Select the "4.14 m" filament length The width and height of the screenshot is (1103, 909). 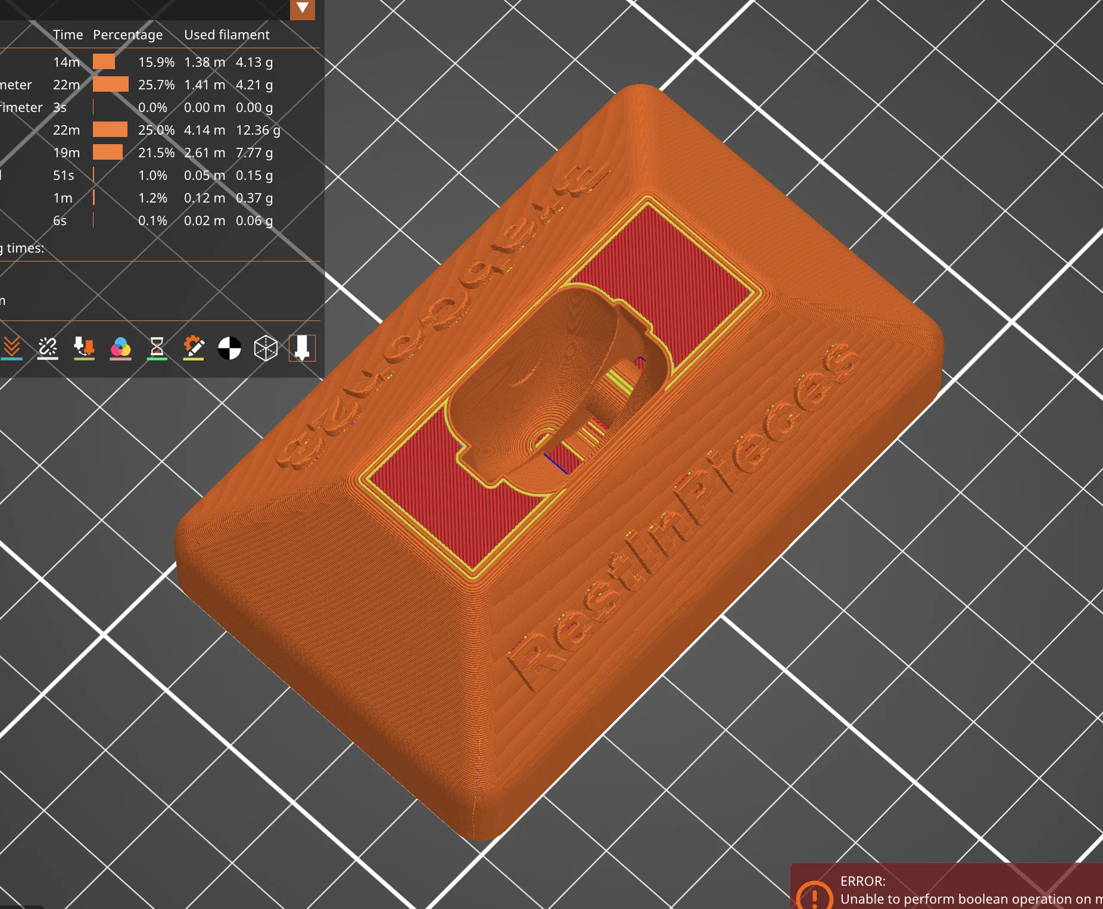pos(205,130)
